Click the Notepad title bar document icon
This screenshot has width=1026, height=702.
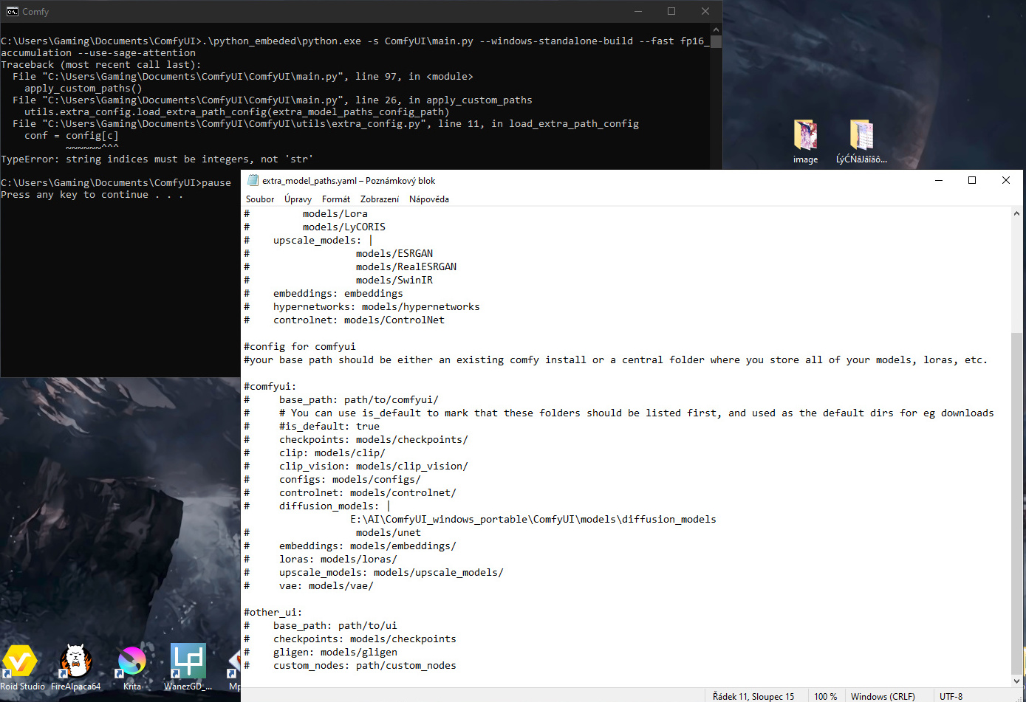tap(253, 180)
